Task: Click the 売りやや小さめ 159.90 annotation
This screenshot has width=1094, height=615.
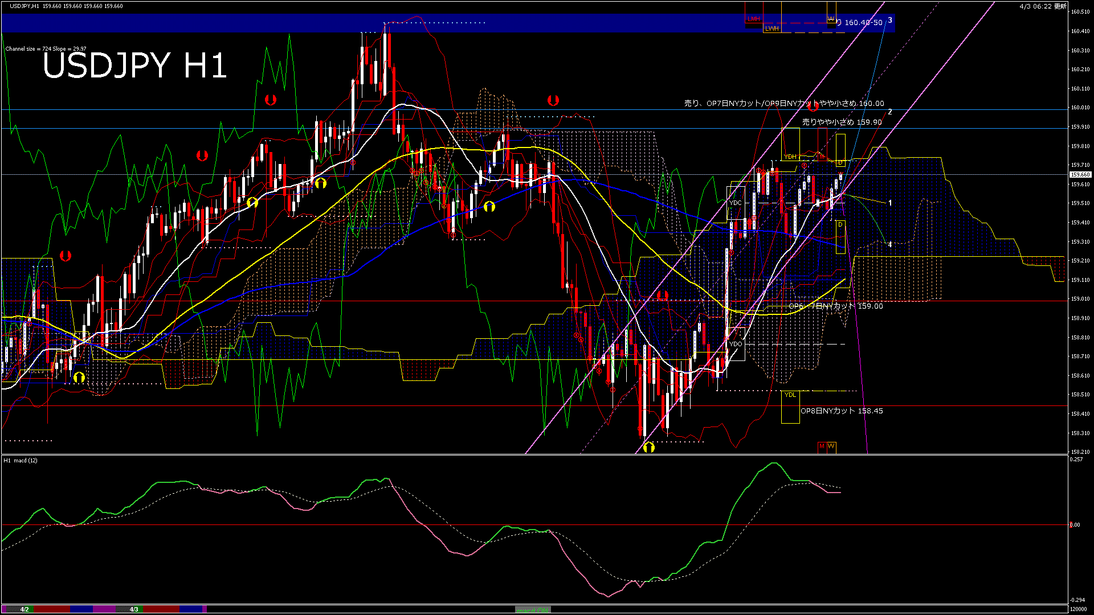Action: (842, 122)
